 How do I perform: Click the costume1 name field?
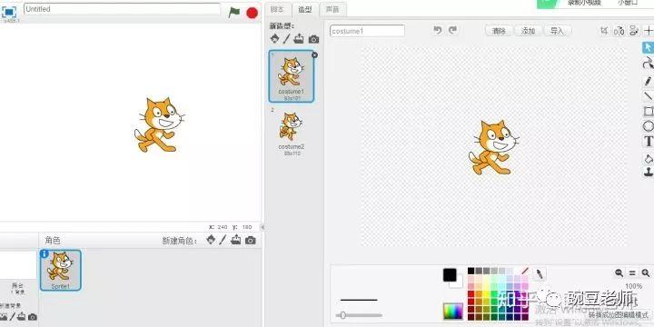(367, 31)
